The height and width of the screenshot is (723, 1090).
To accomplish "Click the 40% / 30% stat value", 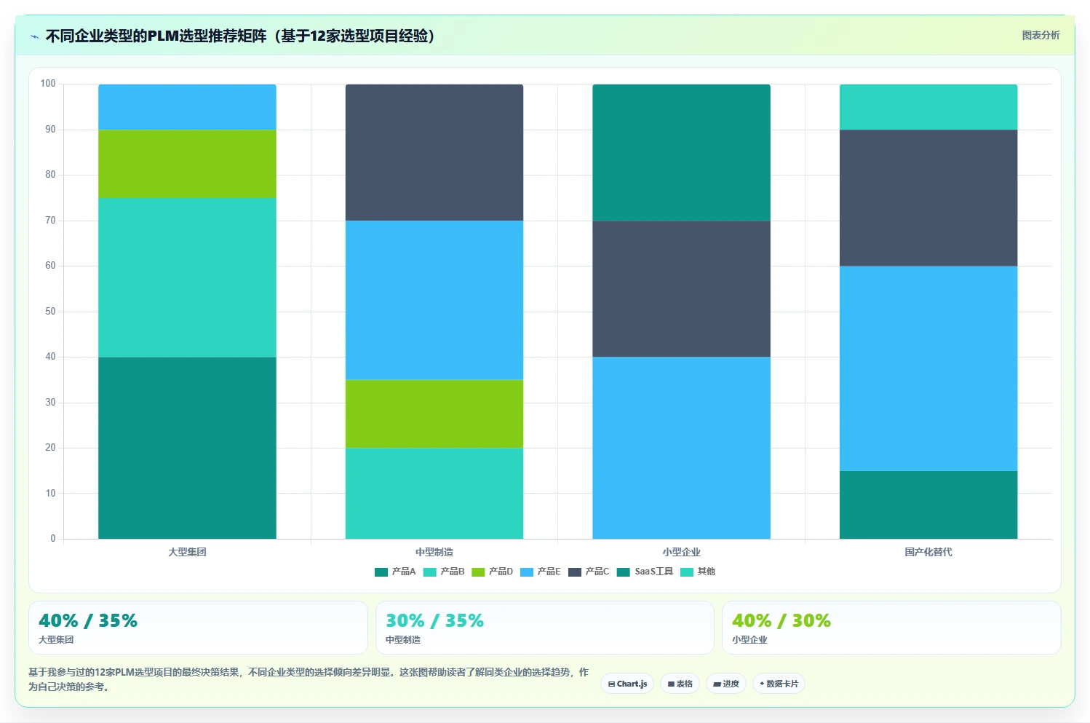I will [x=781, y=620].
